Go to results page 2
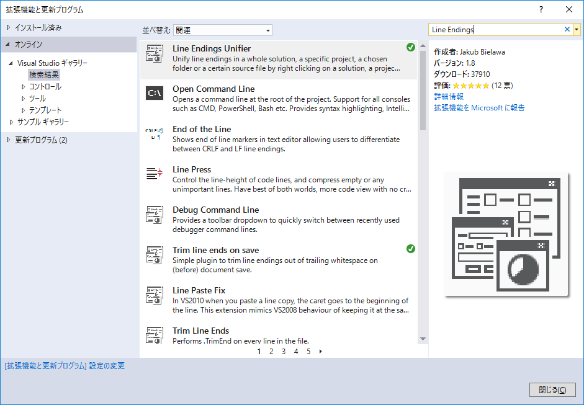Viewport: 584px width, 405px height. (271, 352)
